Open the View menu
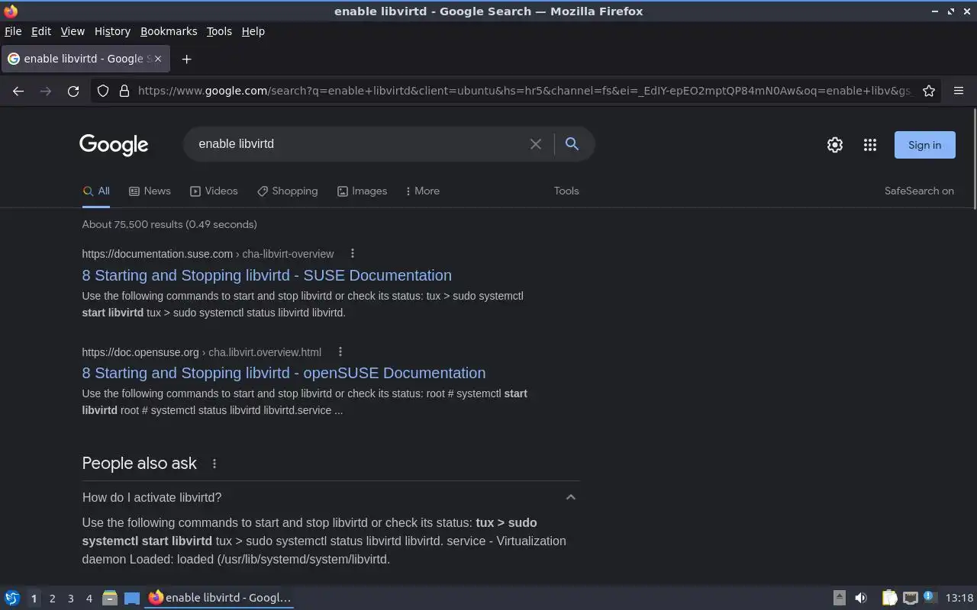 73,31
